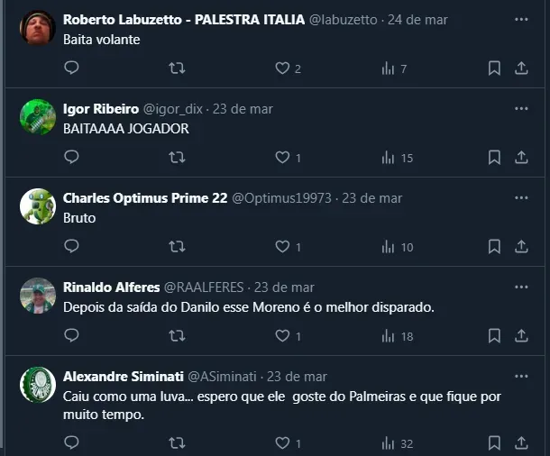Like Rinaldo Alferes's tweet about Moreno

tap(282, 336)
